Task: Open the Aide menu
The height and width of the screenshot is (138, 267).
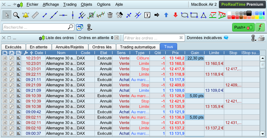Action: (x=119, y=4)
